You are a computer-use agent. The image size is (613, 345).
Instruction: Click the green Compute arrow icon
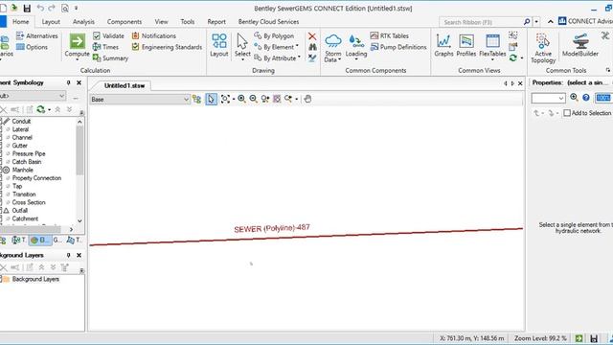77,41
